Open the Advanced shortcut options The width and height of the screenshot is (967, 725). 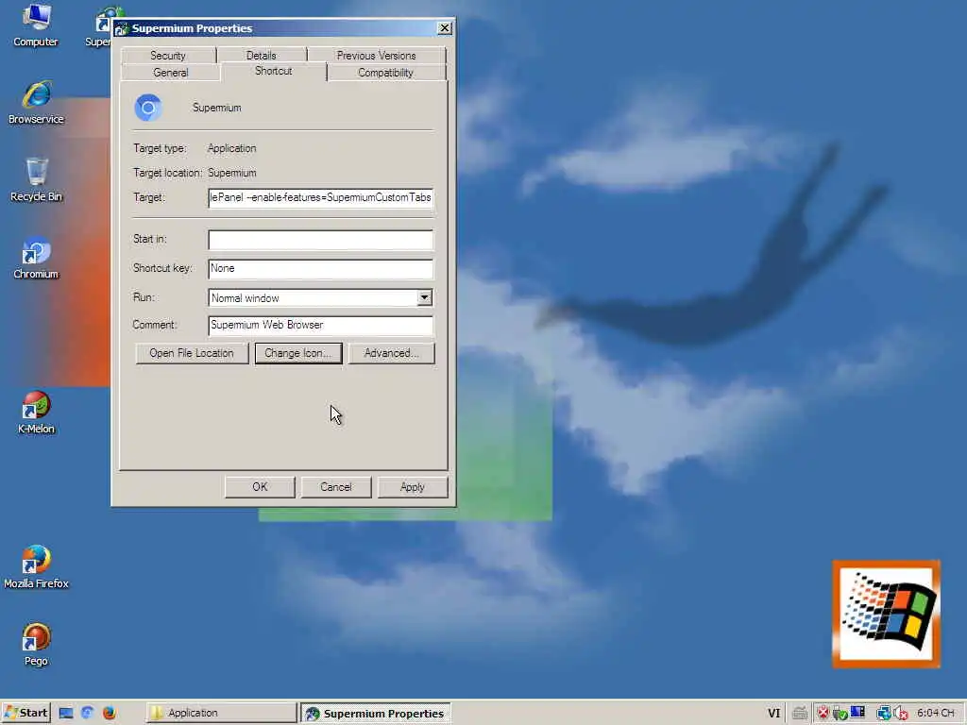click(392, 353)
